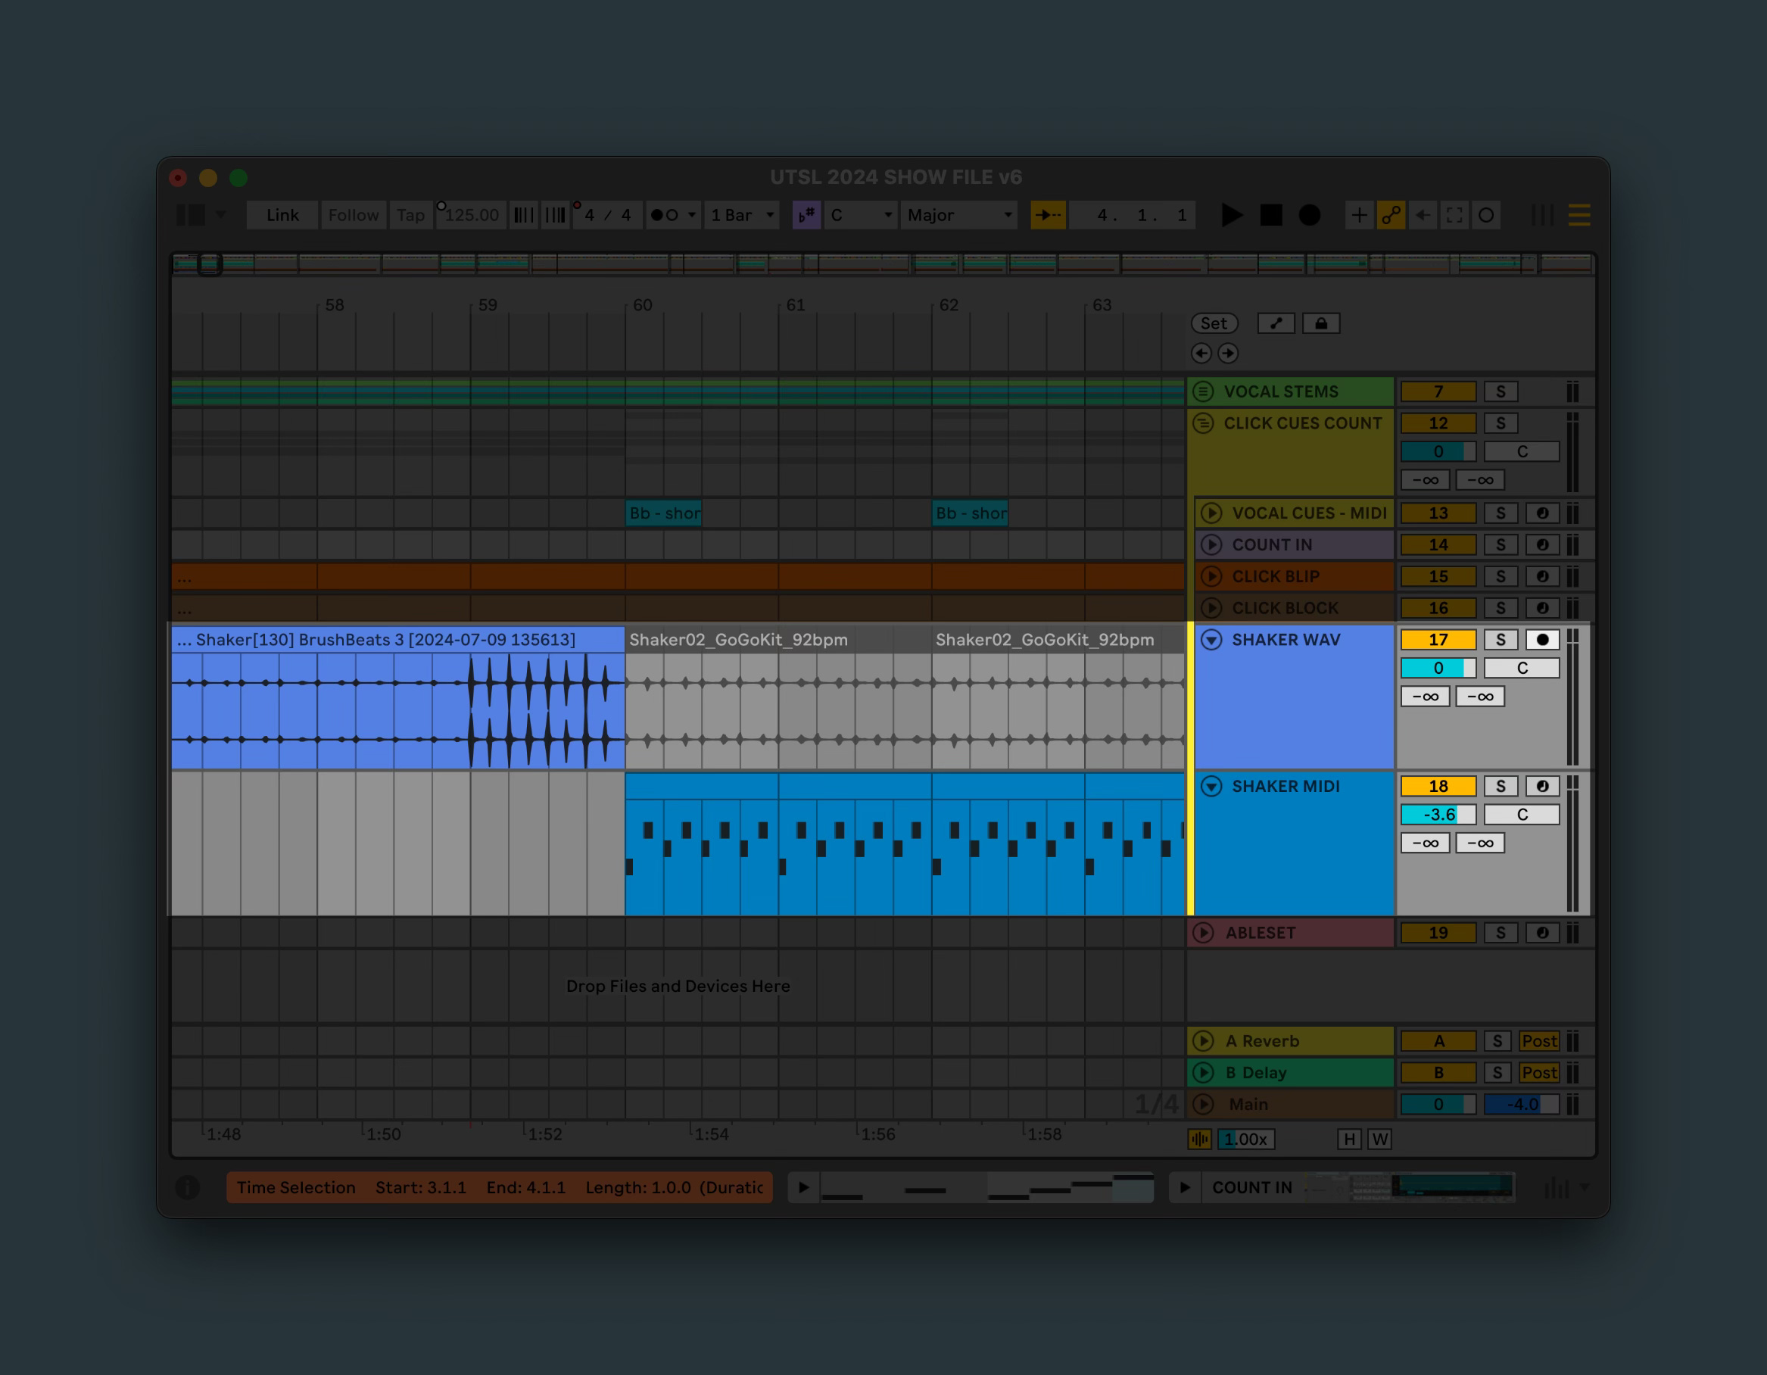
Task: Adjust SHAKER MIDI volume slider showing -3.6
Action: tap(1438, 815)
